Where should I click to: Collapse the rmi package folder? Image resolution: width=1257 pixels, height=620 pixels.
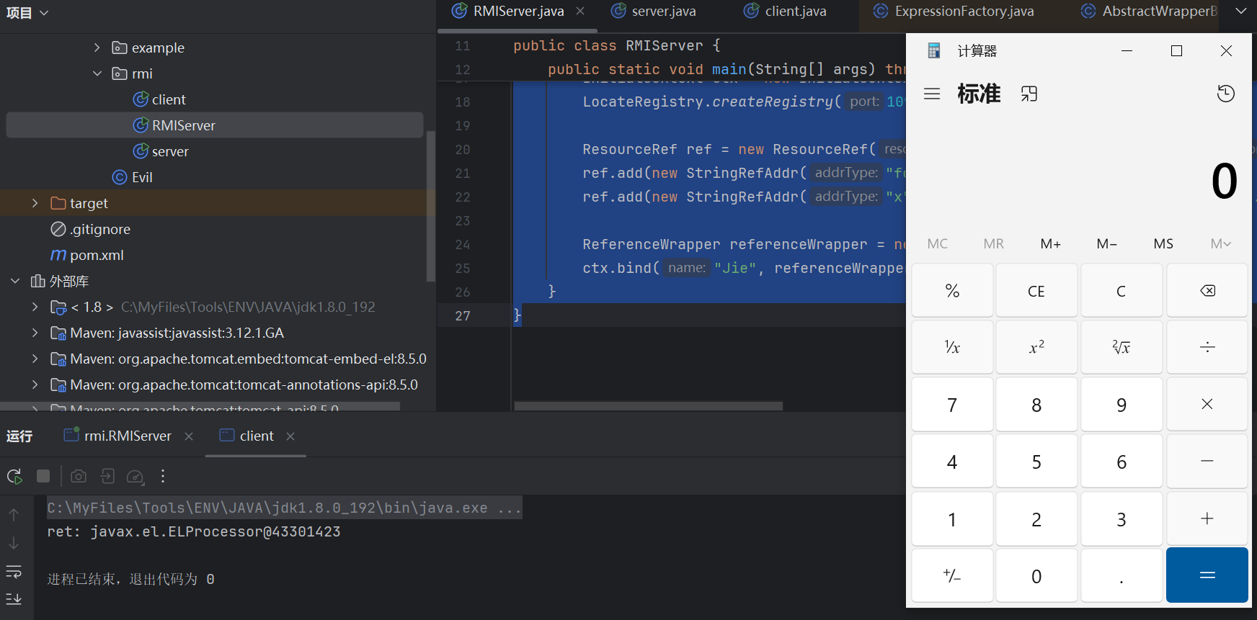(x=97, y=73)
